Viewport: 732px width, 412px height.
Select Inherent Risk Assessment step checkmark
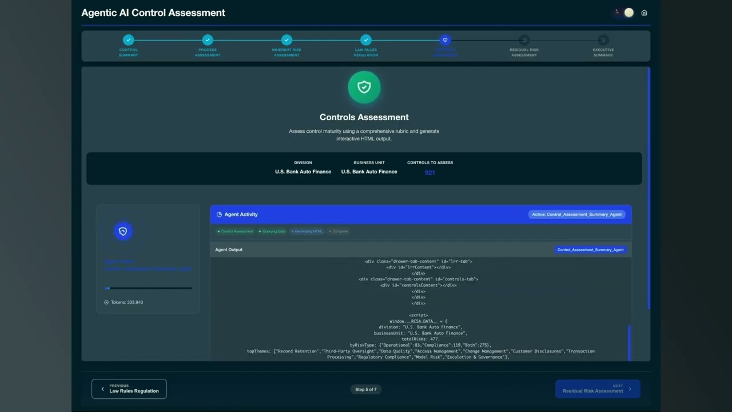pos(287,40)
